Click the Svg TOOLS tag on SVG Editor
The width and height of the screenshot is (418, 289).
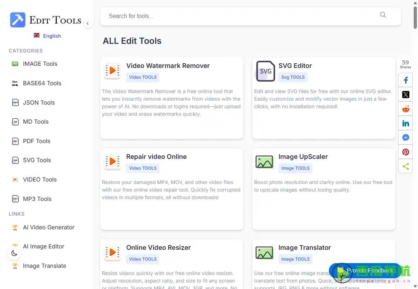pos(293,77)
